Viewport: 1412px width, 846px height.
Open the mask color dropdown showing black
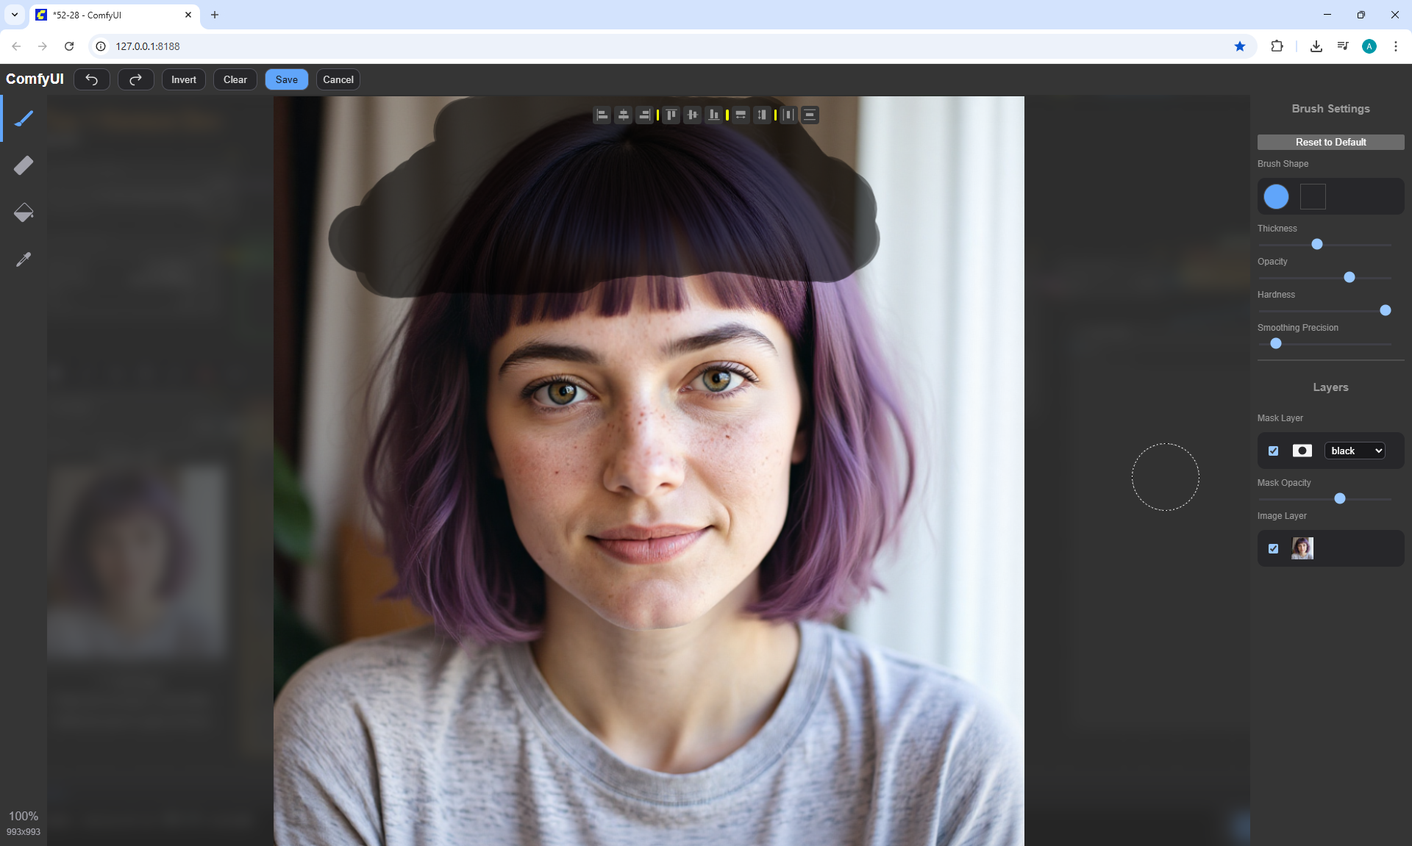(x=1355, y=451)
